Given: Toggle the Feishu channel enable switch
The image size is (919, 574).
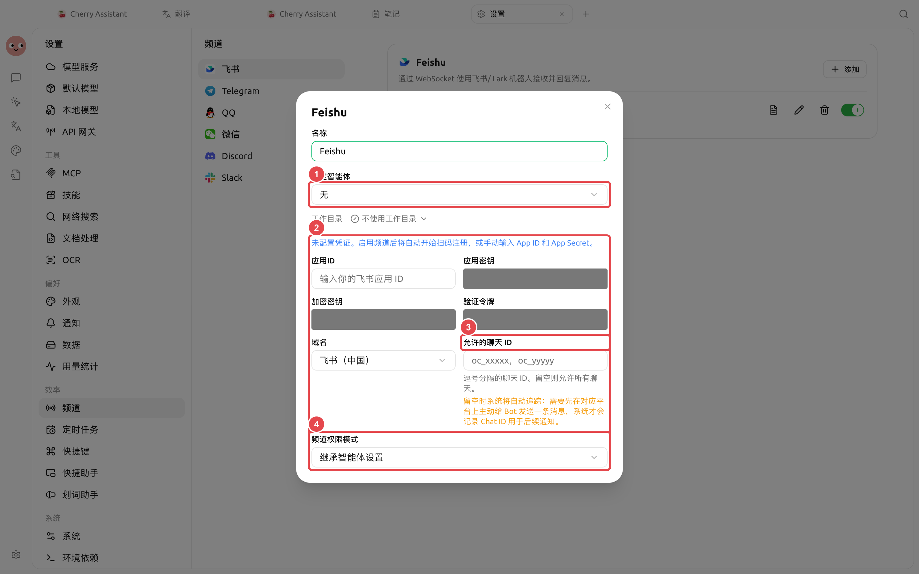Looking at the screenshot, I should tap(853, 110).
